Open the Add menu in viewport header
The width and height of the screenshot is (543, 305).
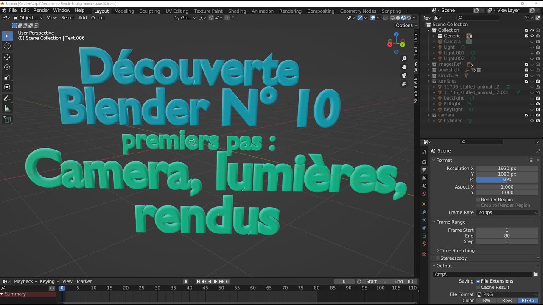click(x=82, y=18)
